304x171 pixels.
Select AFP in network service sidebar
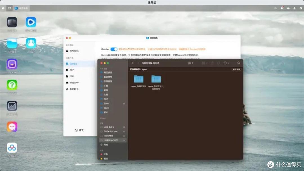[79, 70]
